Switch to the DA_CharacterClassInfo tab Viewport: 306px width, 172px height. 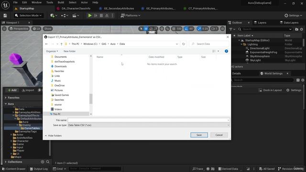(76, 9)
